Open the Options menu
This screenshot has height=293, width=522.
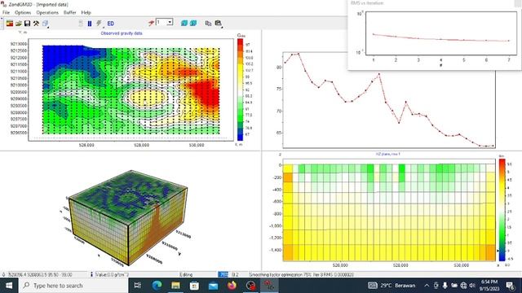pyautogui.click(x=23, y=12)
